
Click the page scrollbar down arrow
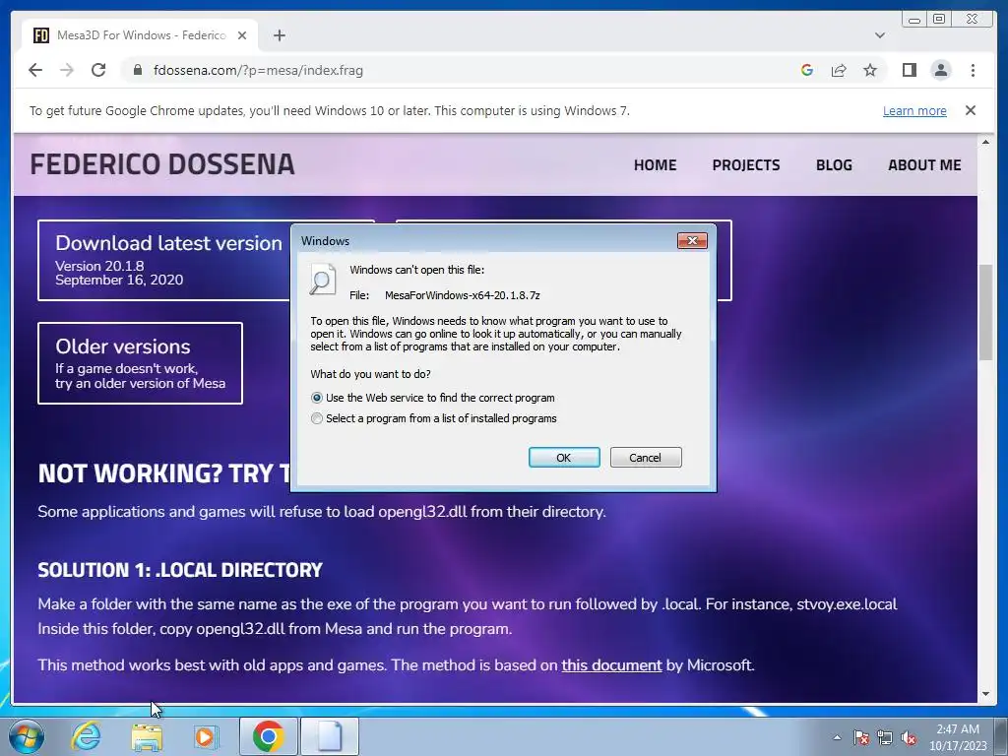point(985,694)
